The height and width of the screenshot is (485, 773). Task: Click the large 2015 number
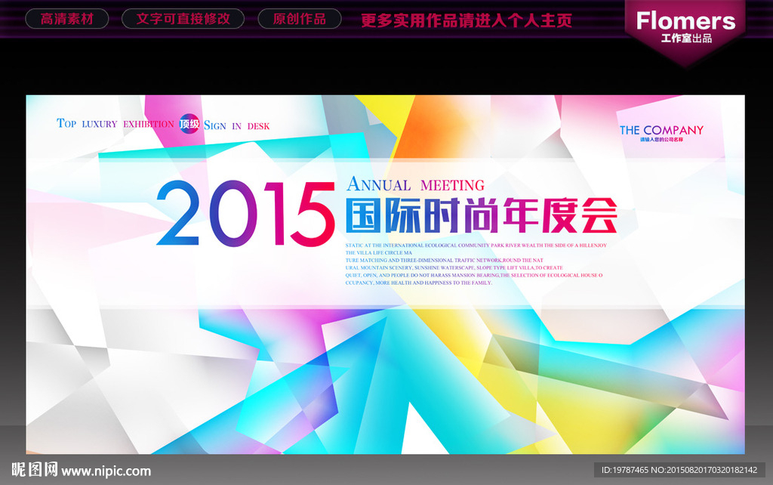245,213
